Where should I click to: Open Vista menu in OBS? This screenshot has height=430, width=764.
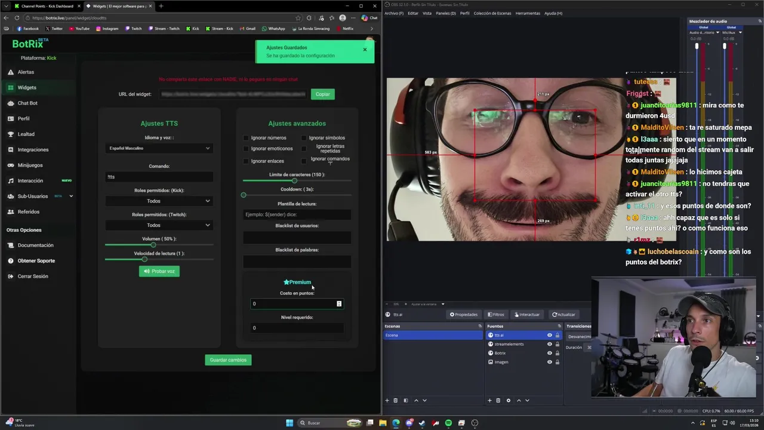pos(427,13)
